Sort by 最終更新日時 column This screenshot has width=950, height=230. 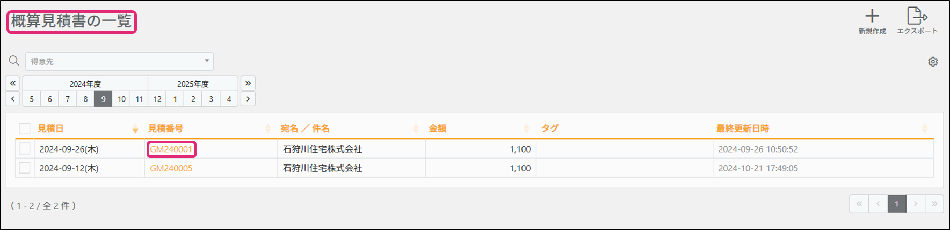[x=742, y=128]
